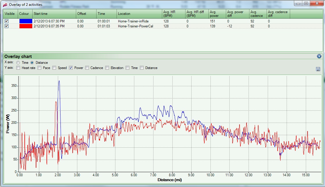Viewport: 325px width, 187px height.
Task: Collapse the Overlay chart panel arrow
Action: 319,56
